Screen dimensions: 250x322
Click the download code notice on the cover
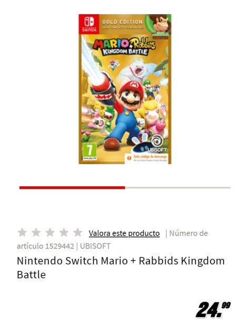click(x=148, y=158)
